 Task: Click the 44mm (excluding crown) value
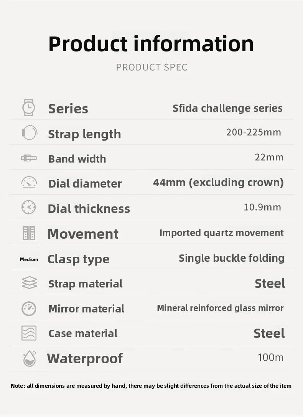[x=218, y=182]
